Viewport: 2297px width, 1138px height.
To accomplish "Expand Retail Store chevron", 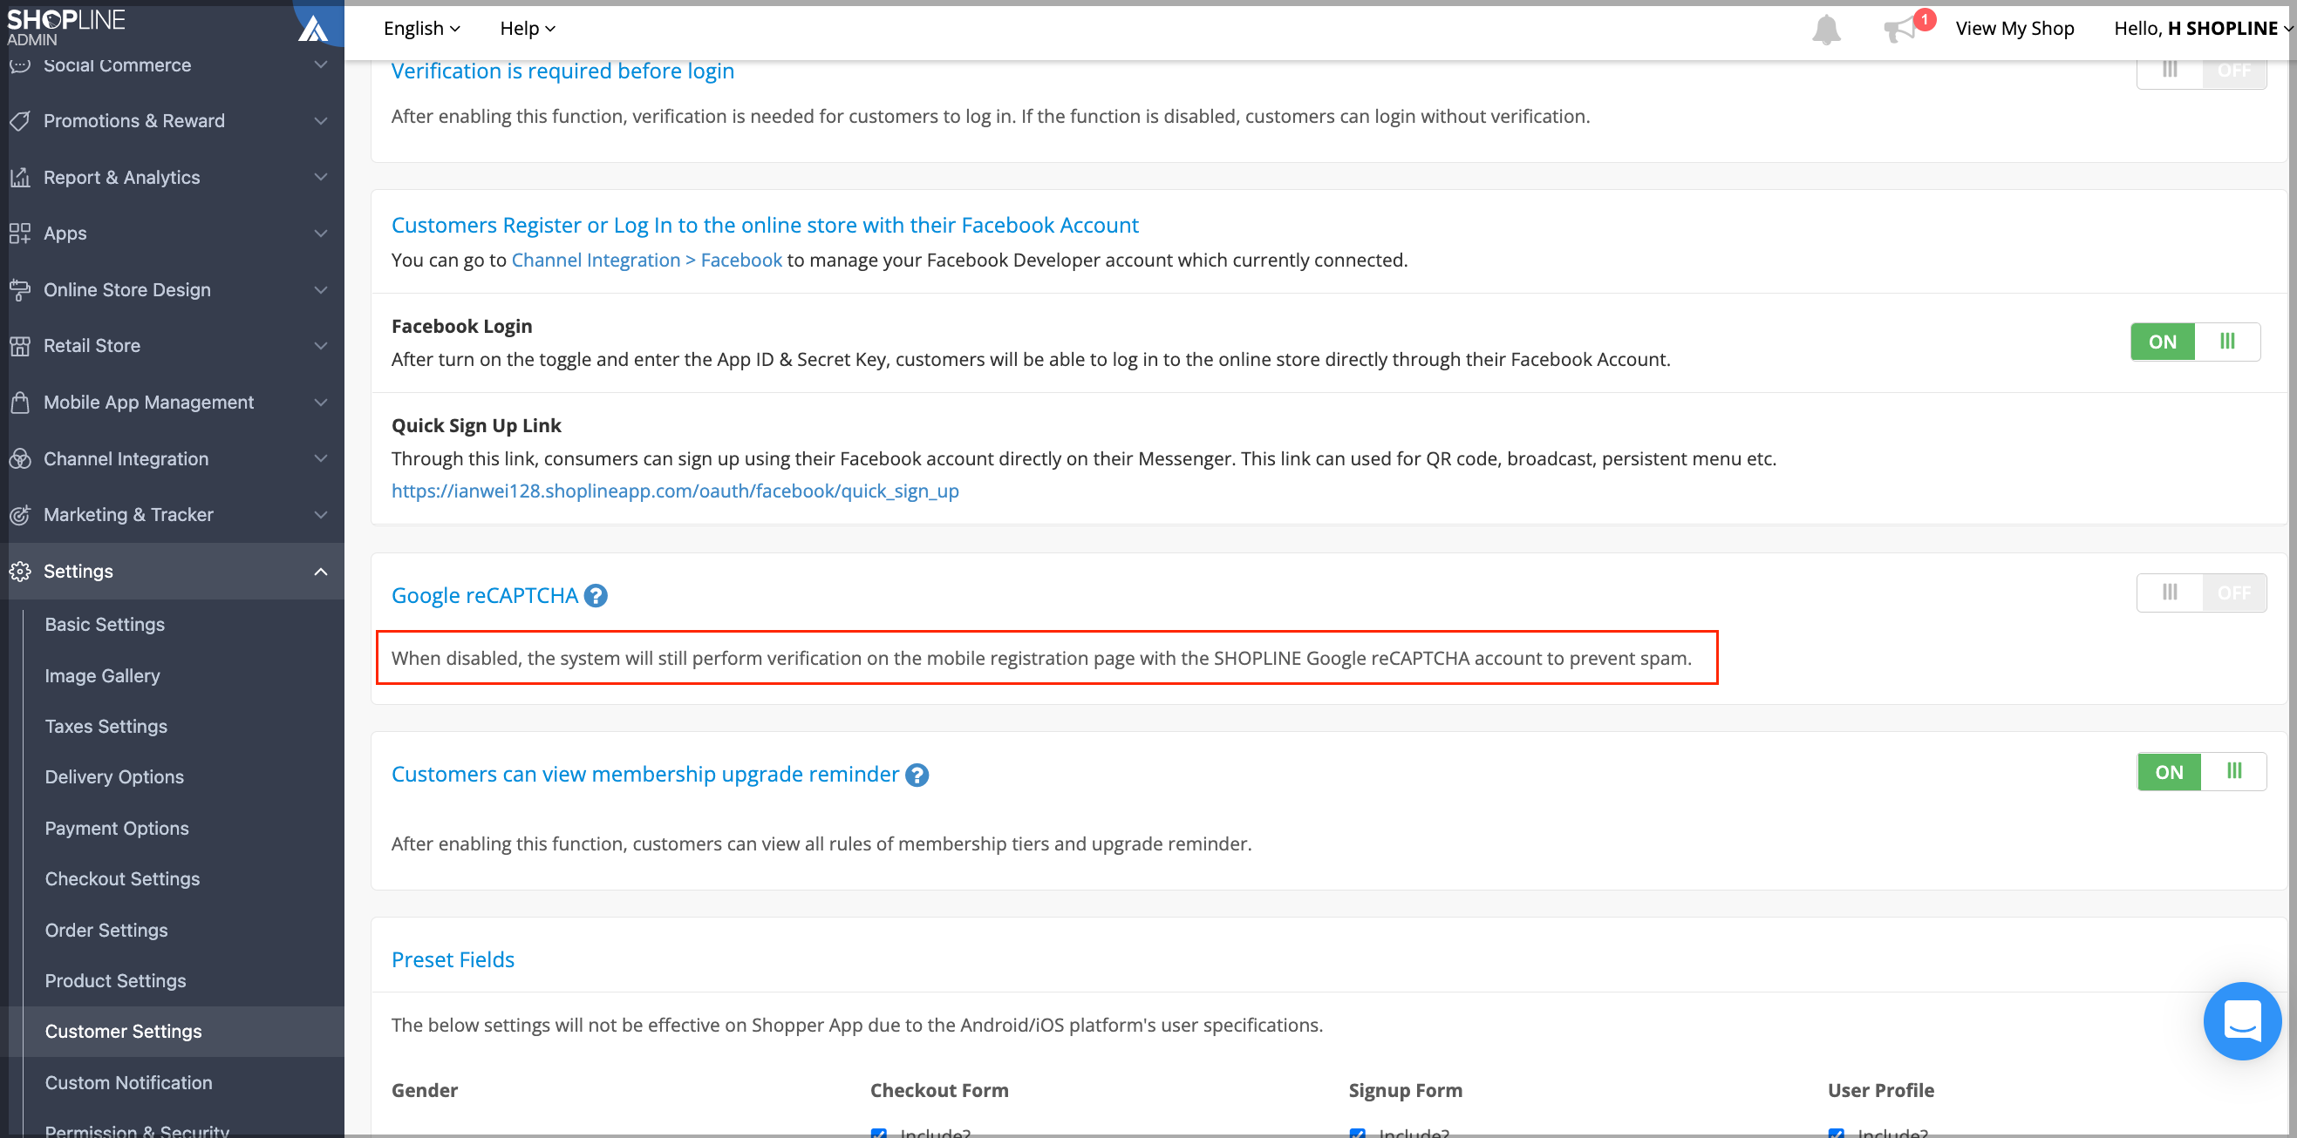I will click(321, 346).
